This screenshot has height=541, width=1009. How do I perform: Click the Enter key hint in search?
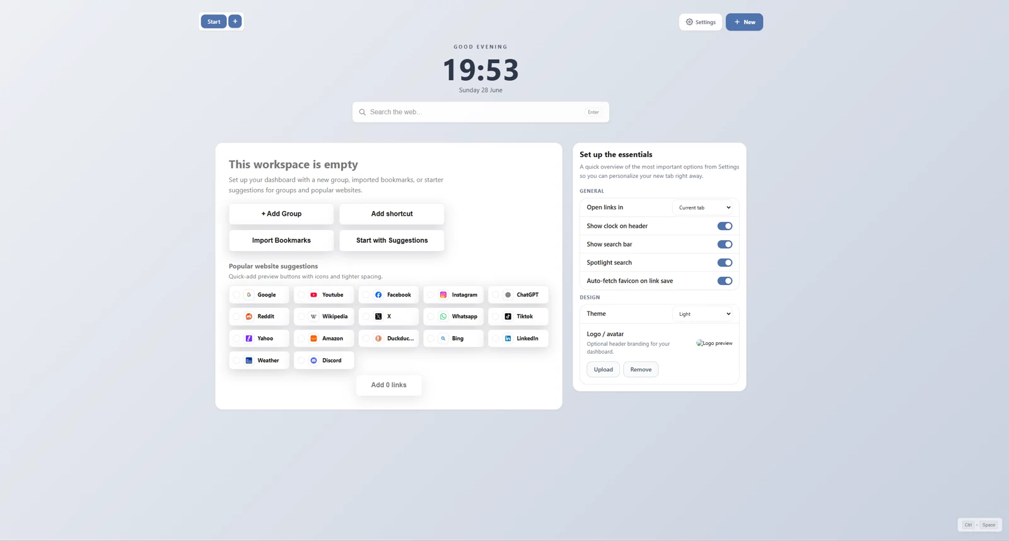[593, 112]
